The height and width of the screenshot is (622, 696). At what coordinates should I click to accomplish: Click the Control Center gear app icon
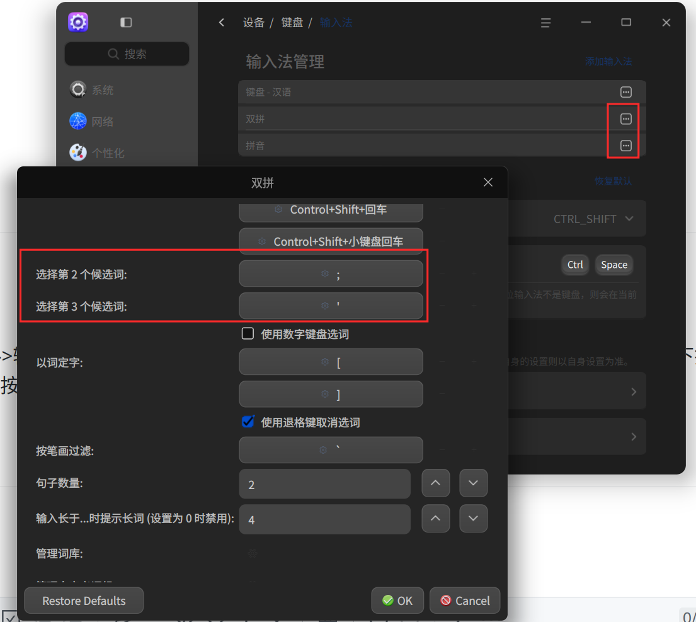[78, 22]
